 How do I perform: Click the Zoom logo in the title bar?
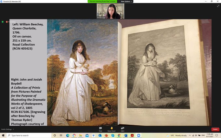1,1
